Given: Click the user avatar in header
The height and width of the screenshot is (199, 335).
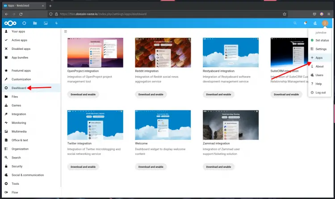Looking at the screenshot, I should (325, 23).
